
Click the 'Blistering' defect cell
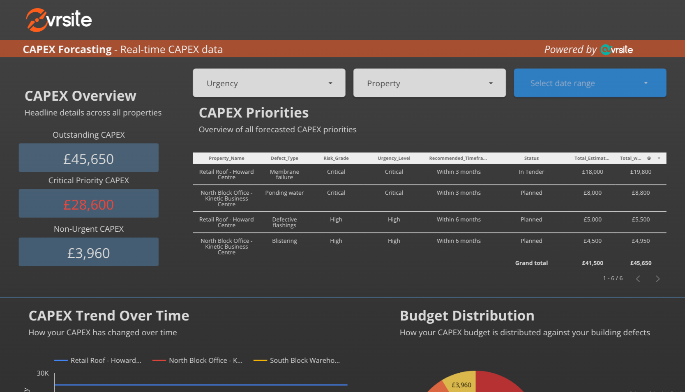[x=284, y=241]
